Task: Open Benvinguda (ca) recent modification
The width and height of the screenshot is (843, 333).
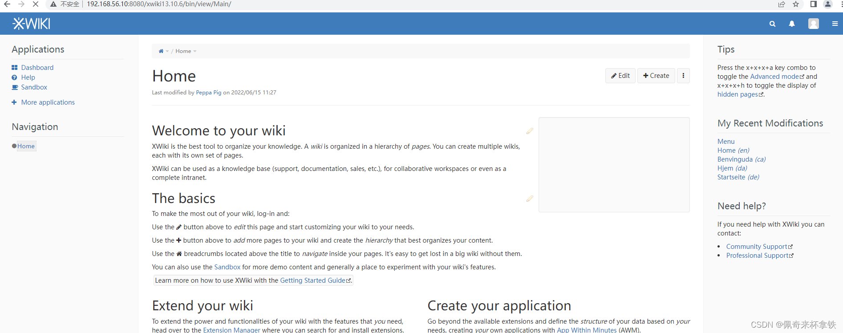Action: (x=742, y=159)
